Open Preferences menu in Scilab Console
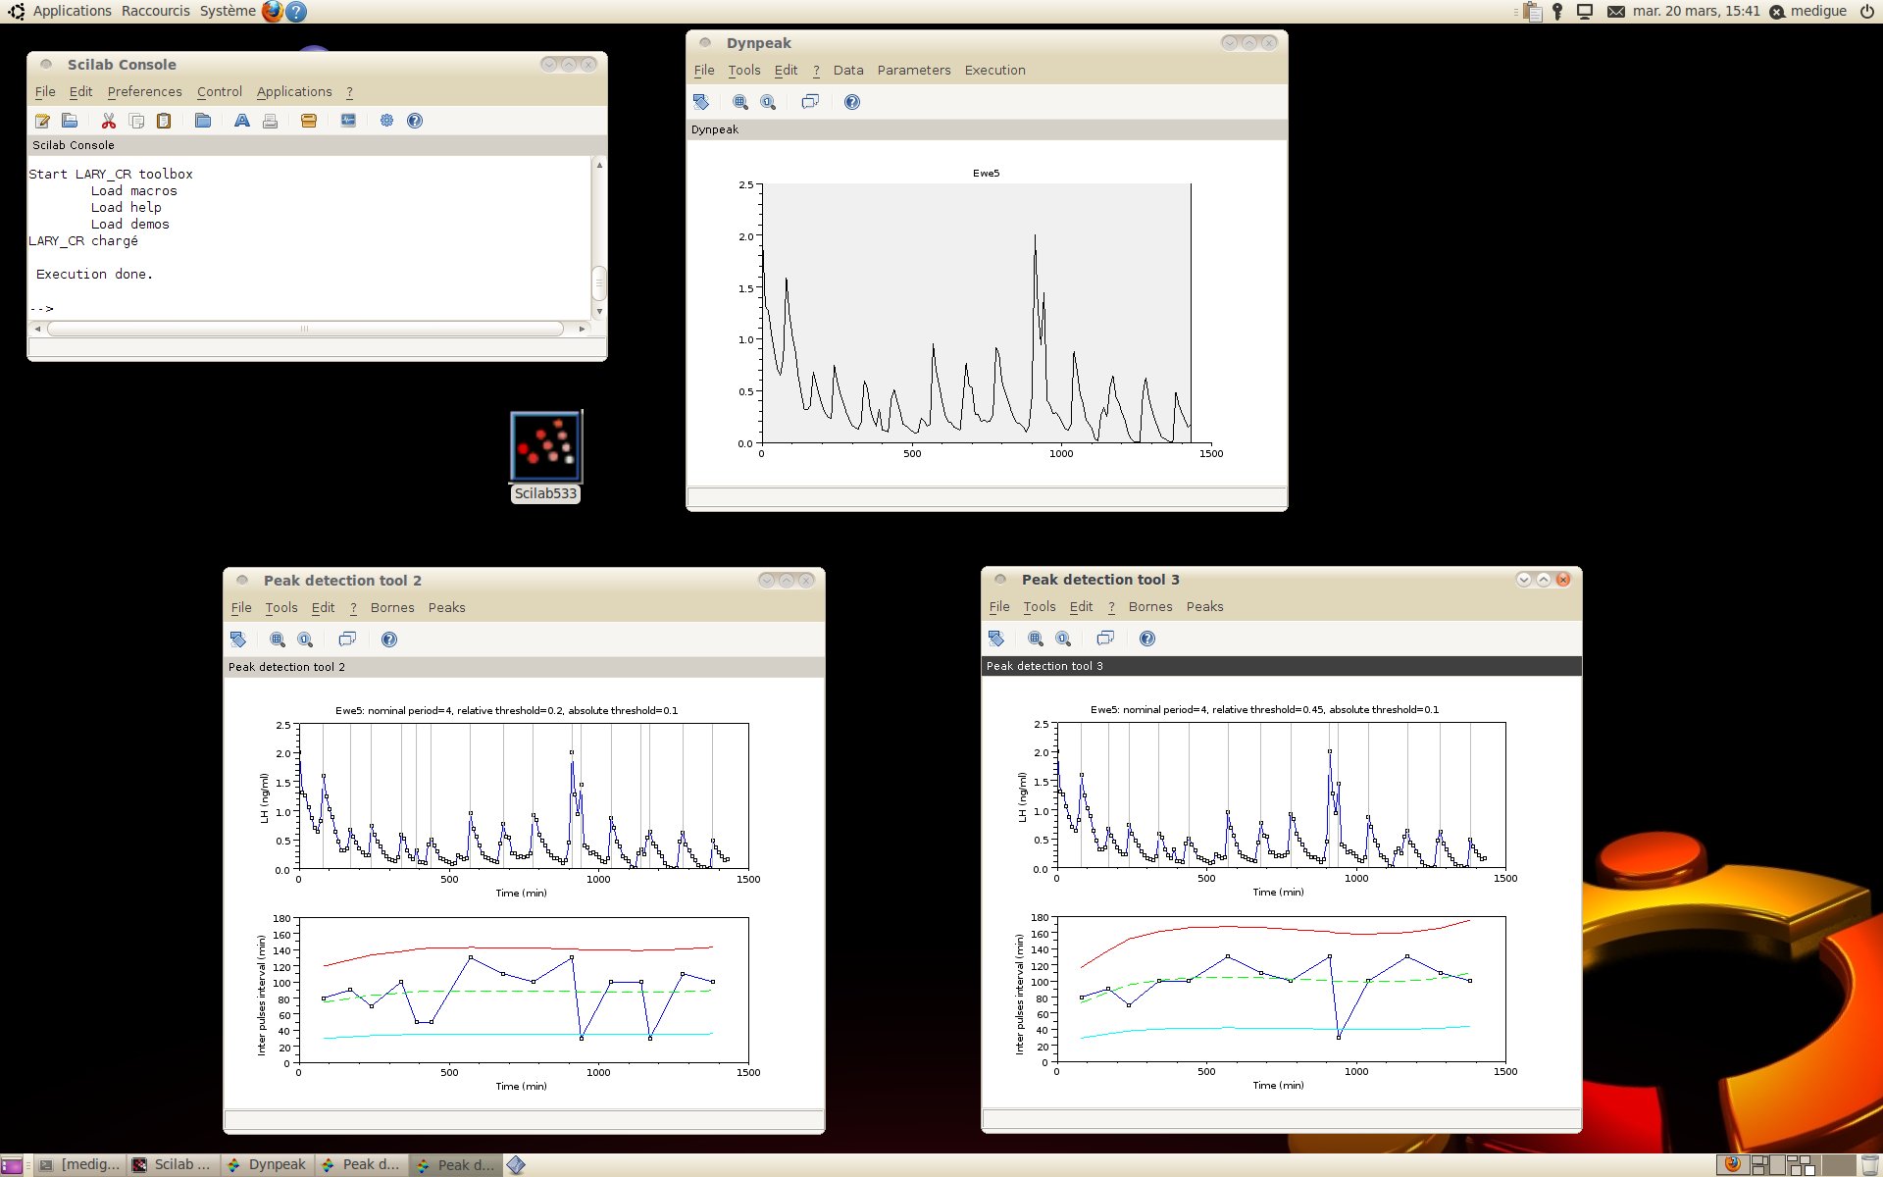1883x1177 pixels. click(x=144, y=92)
